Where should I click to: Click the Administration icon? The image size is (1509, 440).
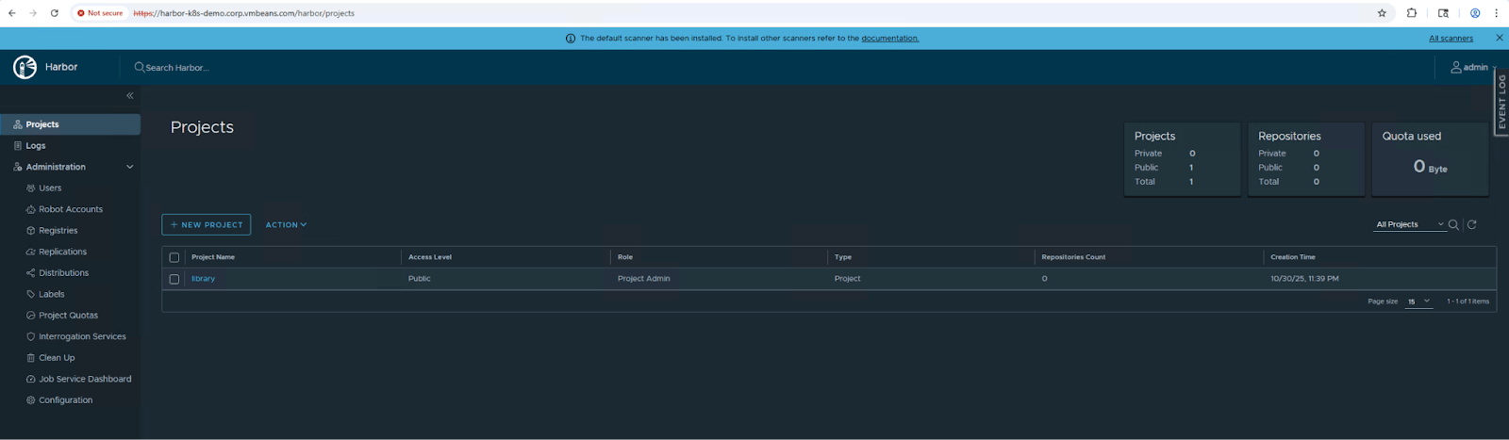[x=18, y=167]
